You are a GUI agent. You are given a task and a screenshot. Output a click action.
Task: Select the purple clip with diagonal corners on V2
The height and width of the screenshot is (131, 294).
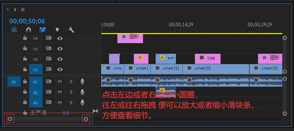point(114,59)
